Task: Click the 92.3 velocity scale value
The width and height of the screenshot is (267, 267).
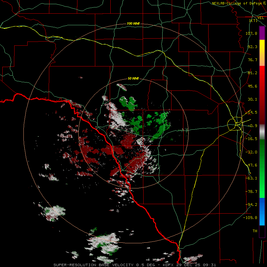Action: click(x=252, y=47)
